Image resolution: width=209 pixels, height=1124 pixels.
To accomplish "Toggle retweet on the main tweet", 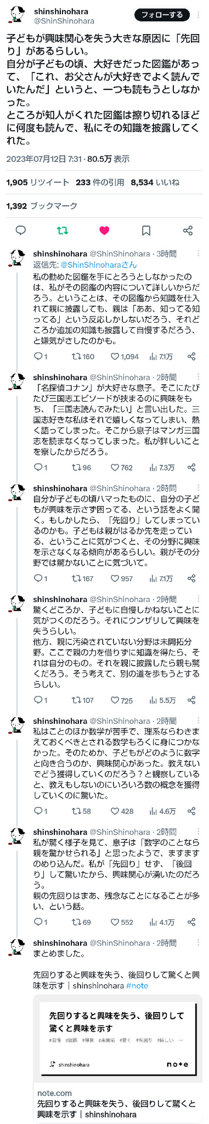I will tap(63, 231).
